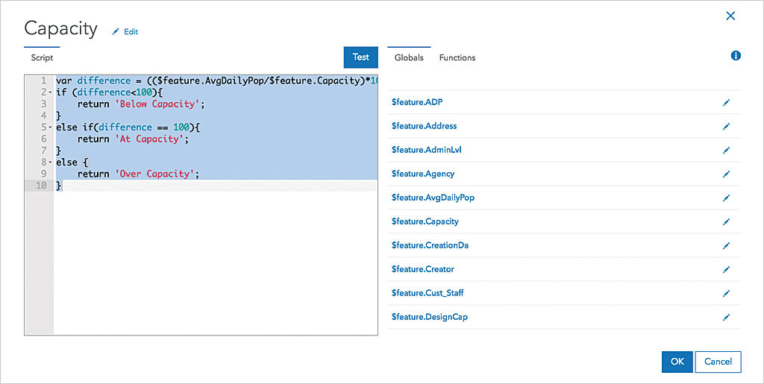Click pencil icon for $feature.AdminLvl
The height and width of the screenshot is (384, 764).
pos(727,150)
